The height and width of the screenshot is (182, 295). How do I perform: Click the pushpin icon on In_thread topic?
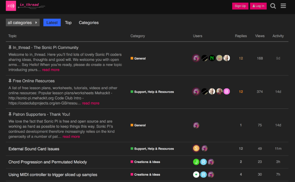coord(10,48)
